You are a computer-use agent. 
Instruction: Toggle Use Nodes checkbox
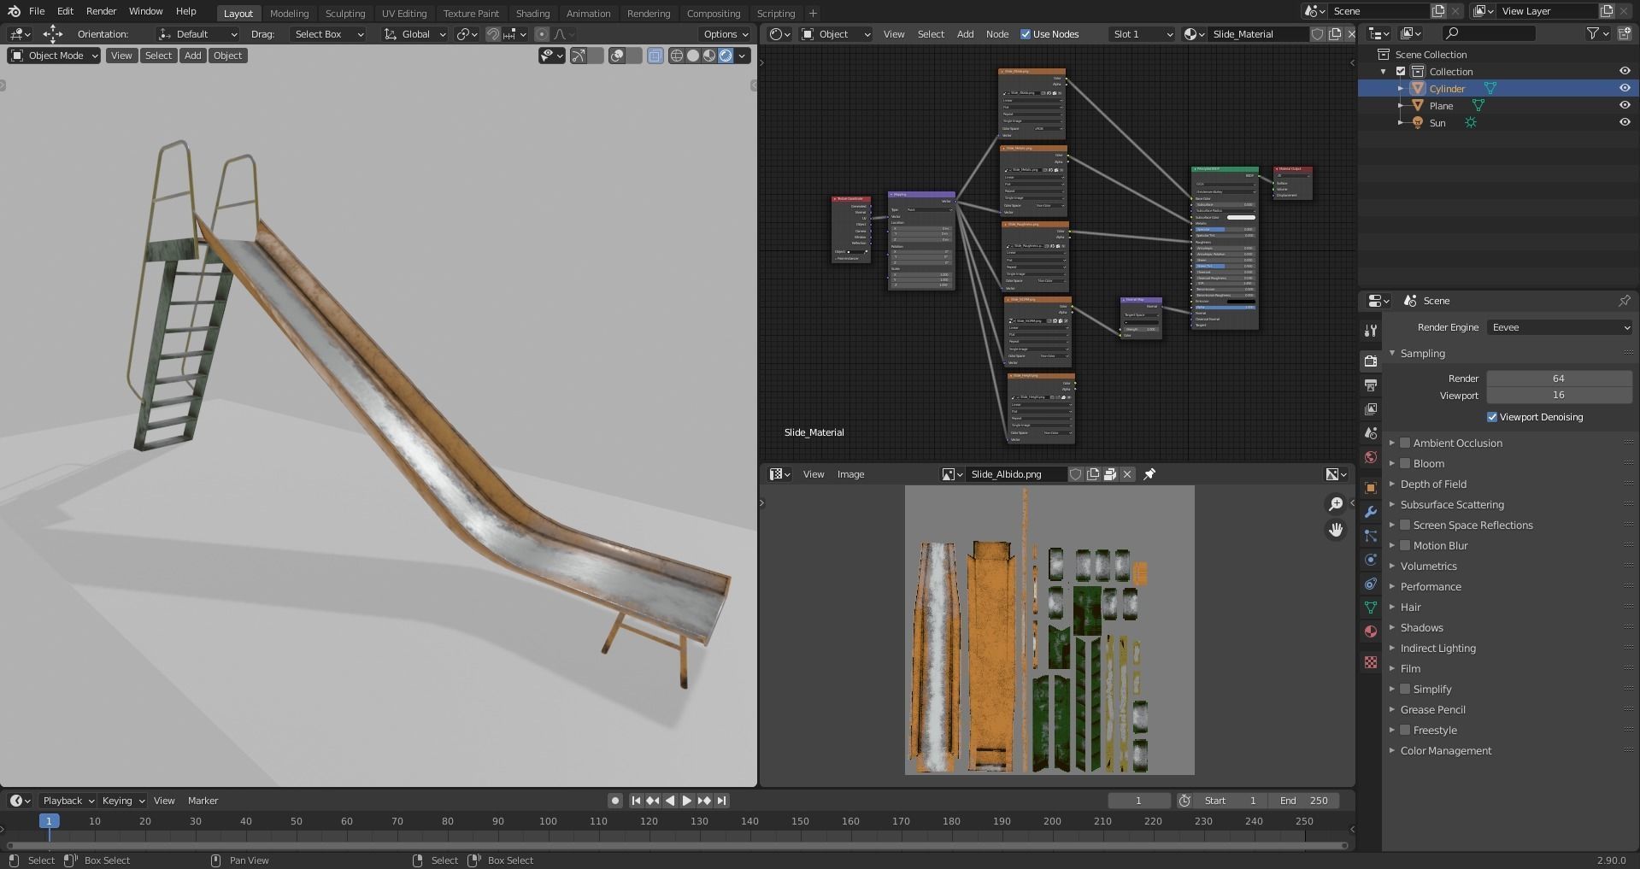pos(1026,34)
